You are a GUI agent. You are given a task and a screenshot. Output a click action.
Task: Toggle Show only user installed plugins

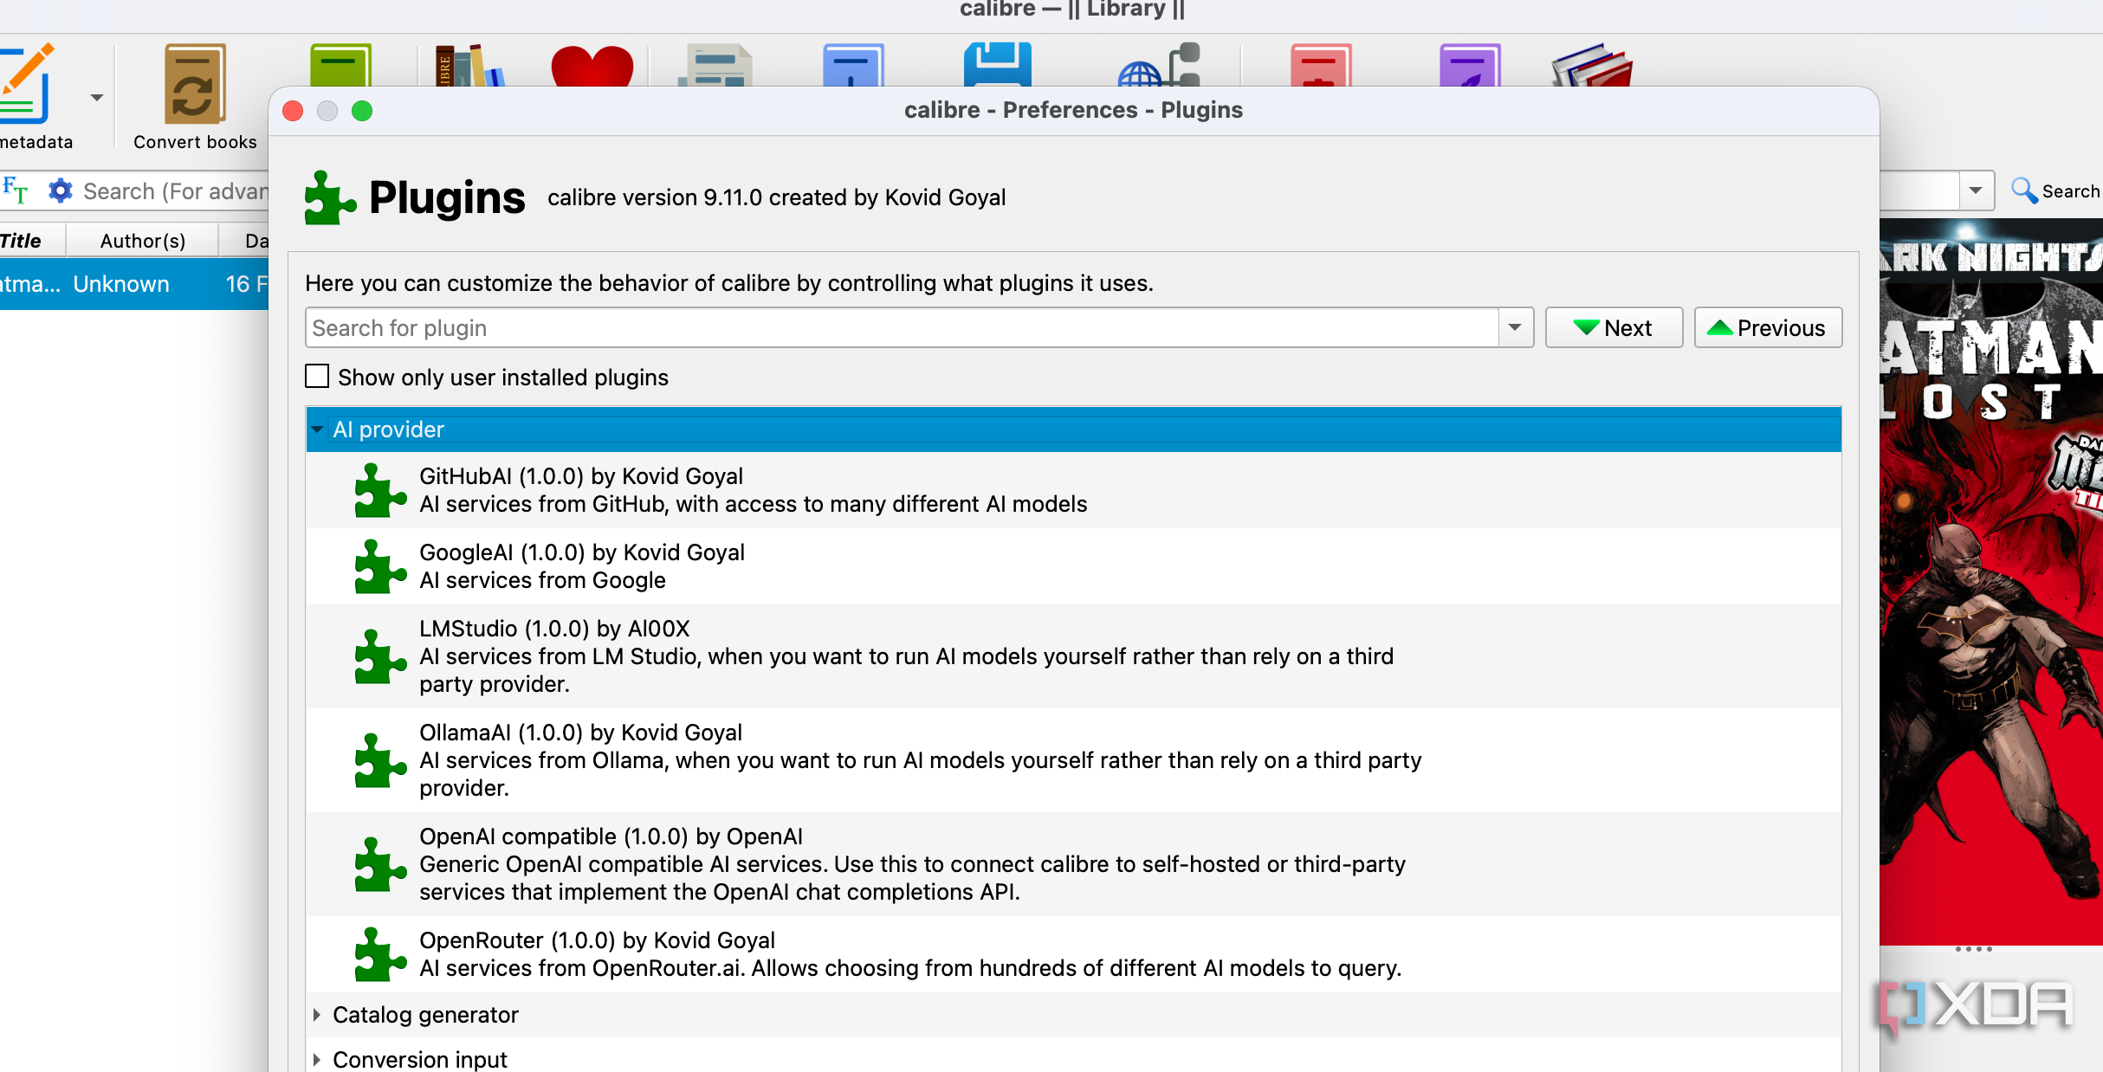[x=317, y=377]
